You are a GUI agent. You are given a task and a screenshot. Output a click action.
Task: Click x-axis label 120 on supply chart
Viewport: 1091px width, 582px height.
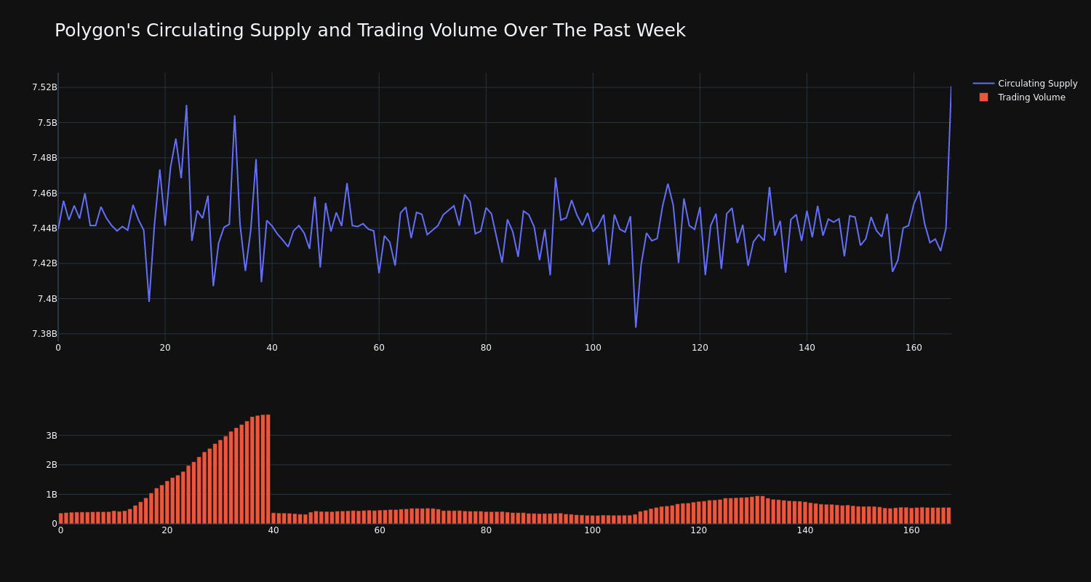700,348
